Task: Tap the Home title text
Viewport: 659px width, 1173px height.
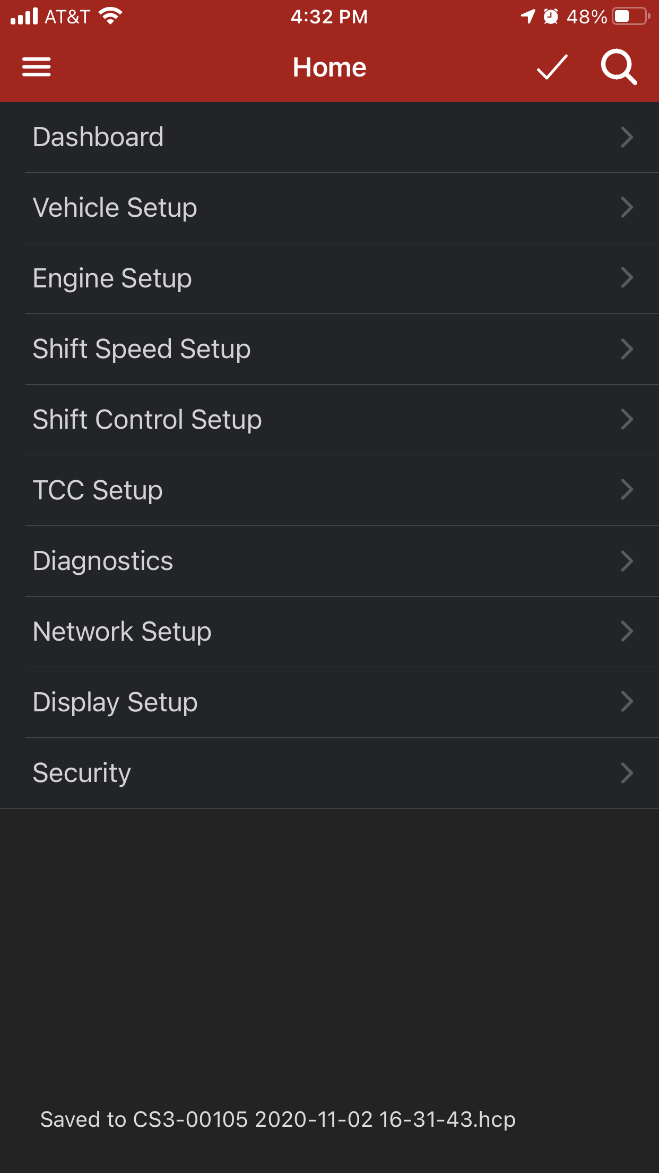Action: coord(329,67)
